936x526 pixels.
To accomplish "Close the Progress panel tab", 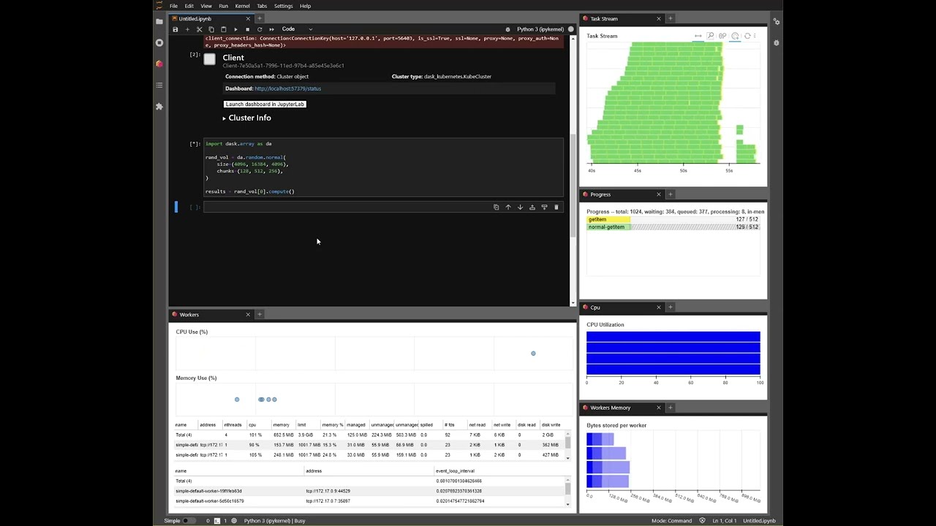I will click(659, 194).
